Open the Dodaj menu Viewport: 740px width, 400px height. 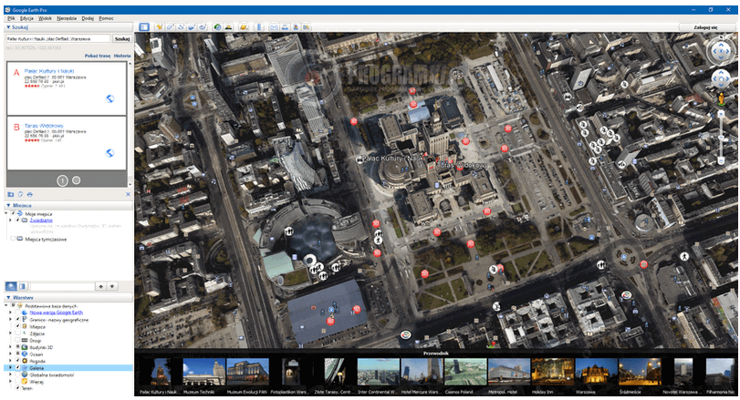88,18
